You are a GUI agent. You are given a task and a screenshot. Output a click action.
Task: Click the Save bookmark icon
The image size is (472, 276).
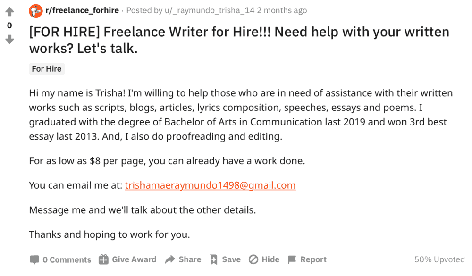point(214,259)
